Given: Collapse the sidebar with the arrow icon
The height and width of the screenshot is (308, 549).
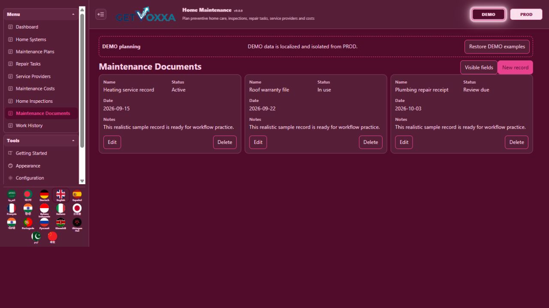Looking at the screenshot, I should pos(101,14).
